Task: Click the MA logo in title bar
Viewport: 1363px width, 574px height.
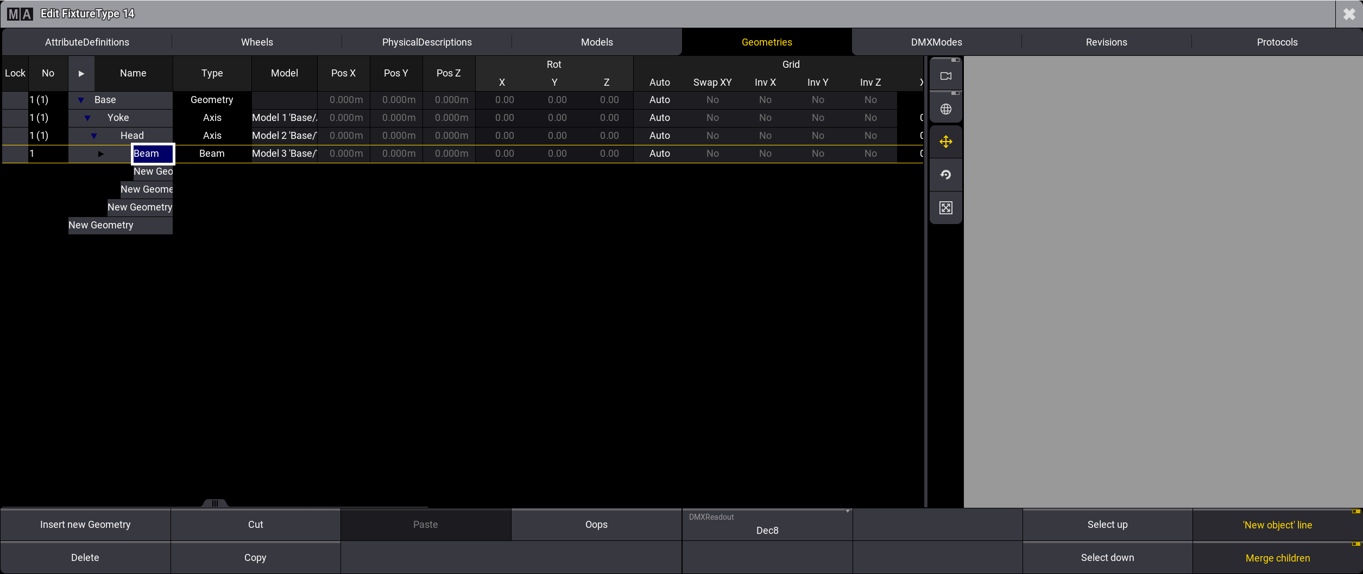Action: pos(20,14)
